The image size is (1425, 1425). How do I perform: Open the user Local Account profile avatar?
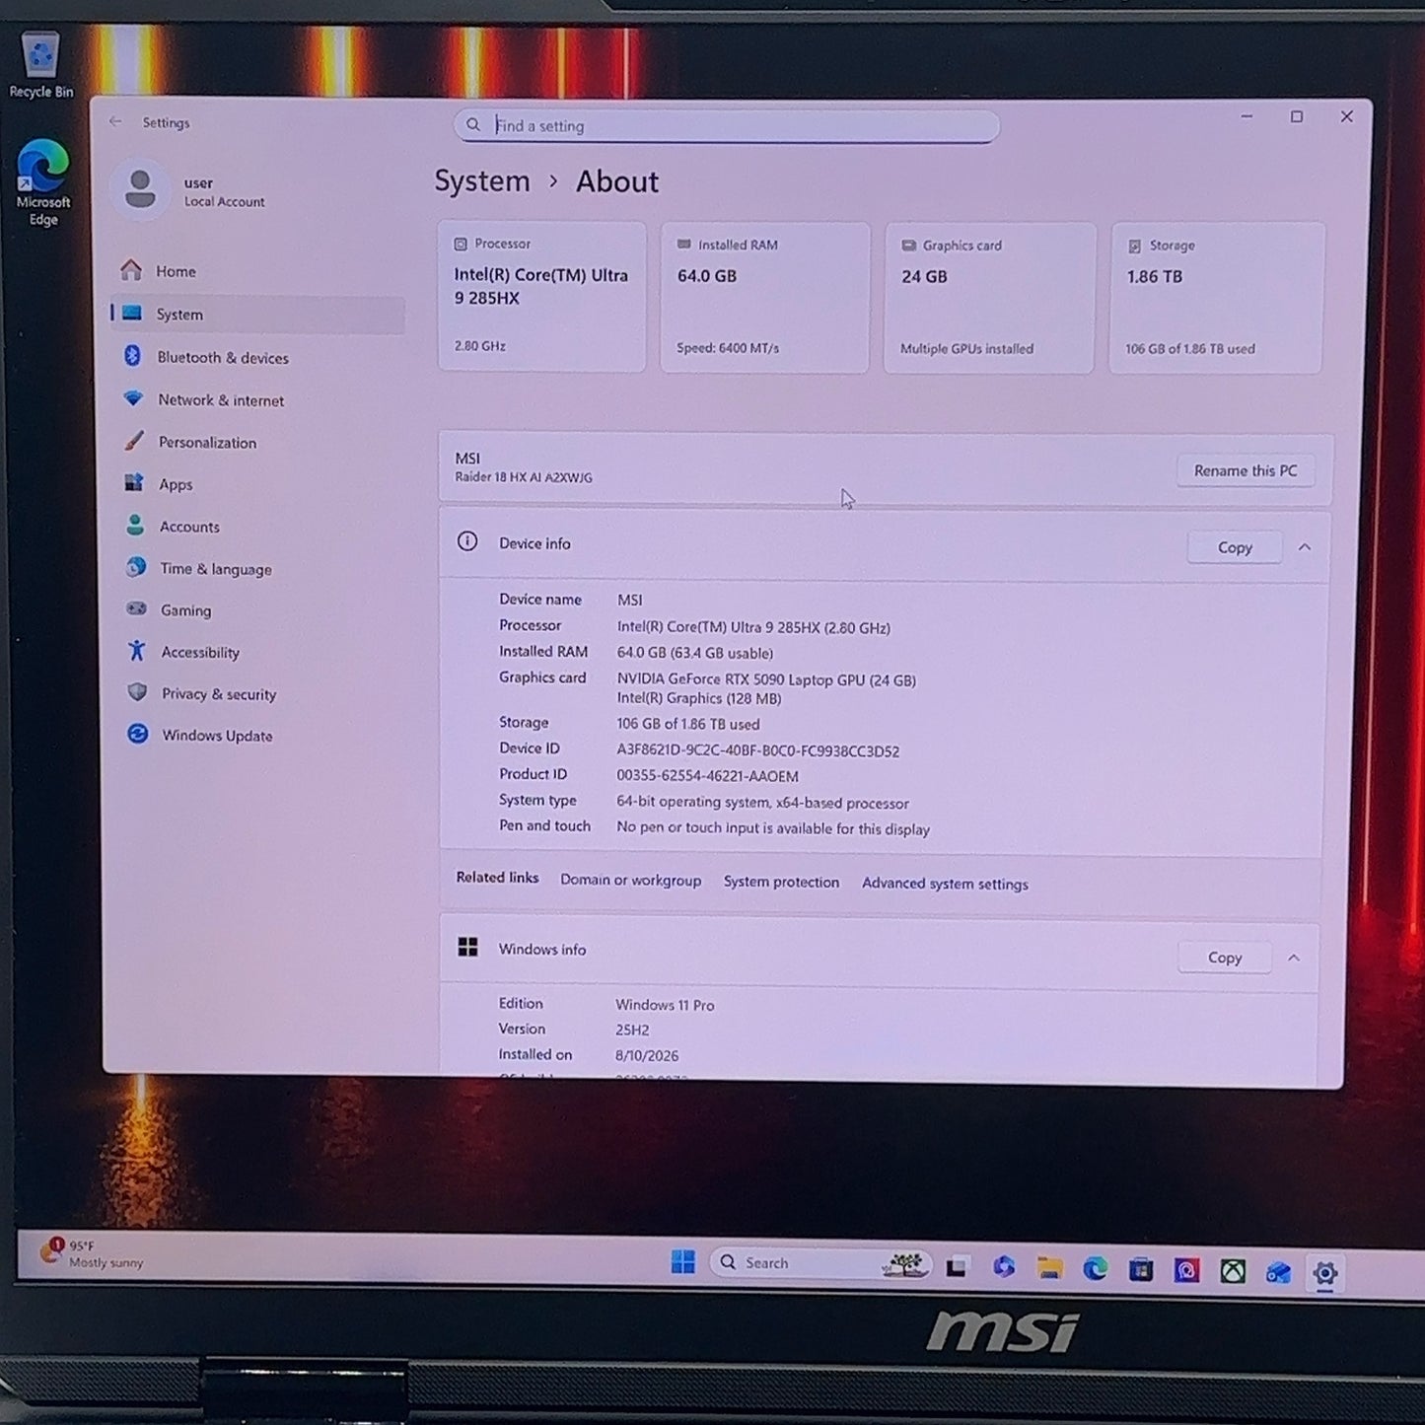(140, 189)
